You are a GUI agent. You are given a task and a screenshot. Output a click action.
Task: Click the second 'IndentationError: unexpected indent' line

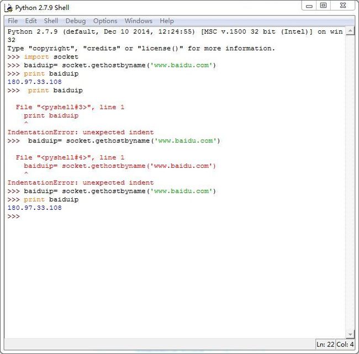81,183
